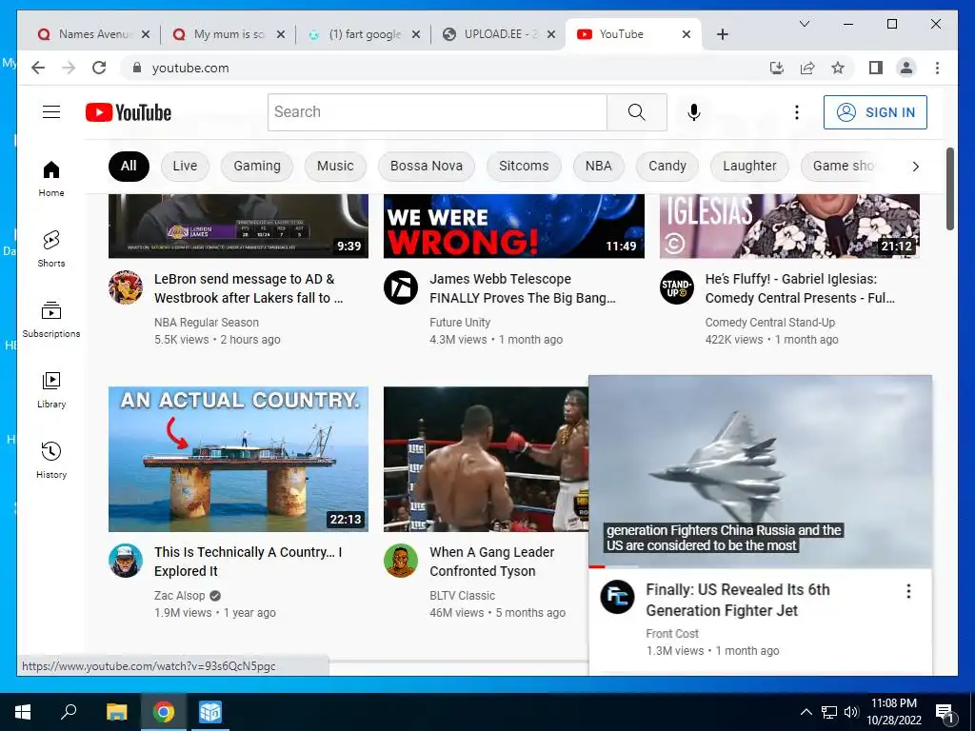Viewport: 975px width, 731px height.
Task: Show hidden system tray icons
Action: 806,712
